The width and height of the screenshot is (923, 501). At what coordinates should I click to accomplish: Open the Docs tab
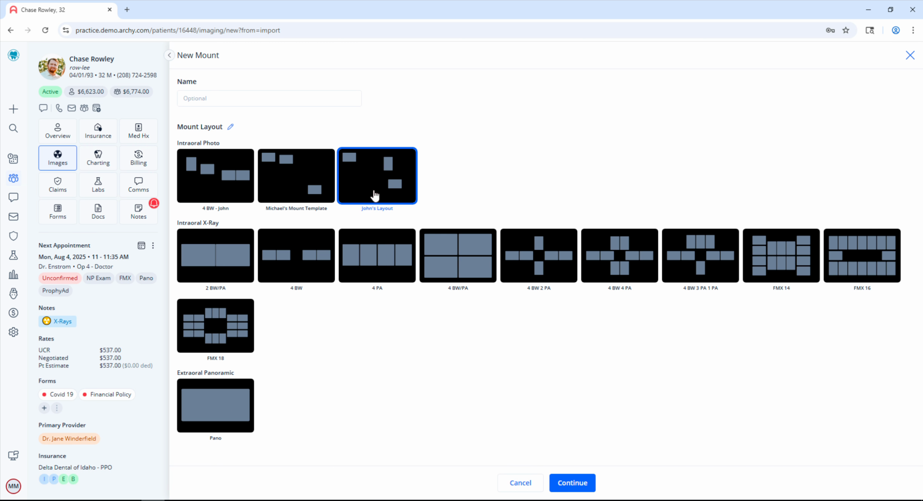click(98, 212)
